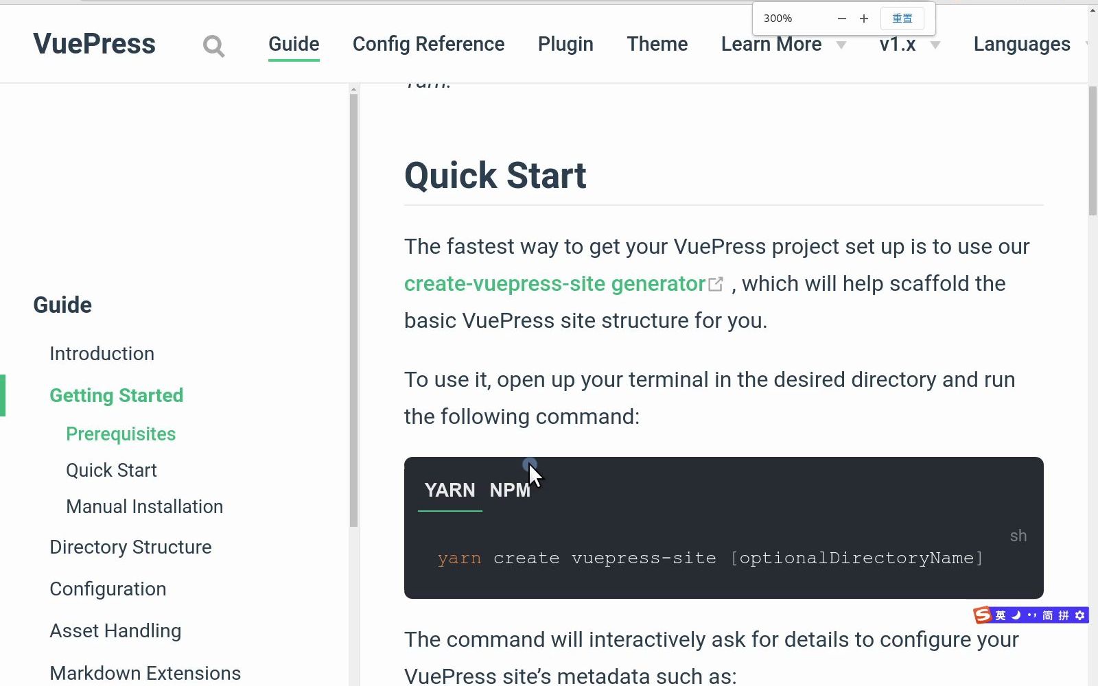Open Directory Structure in the sidebar
Screen dimensions: 1098x686
click(x=130, y=547)
